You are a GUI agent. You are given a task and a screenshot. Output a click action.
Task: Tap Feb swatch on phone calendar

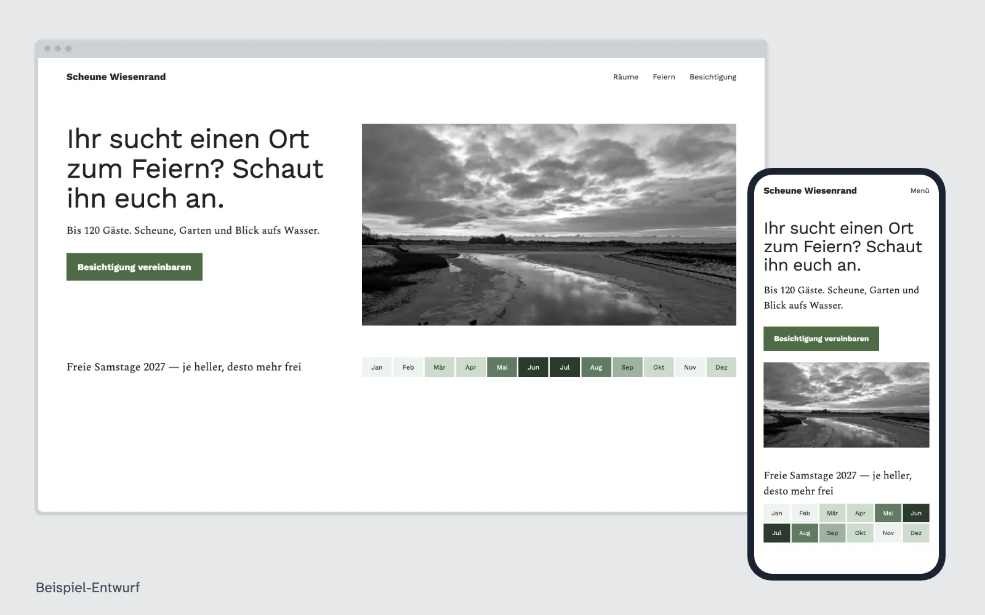coord(805,513)
